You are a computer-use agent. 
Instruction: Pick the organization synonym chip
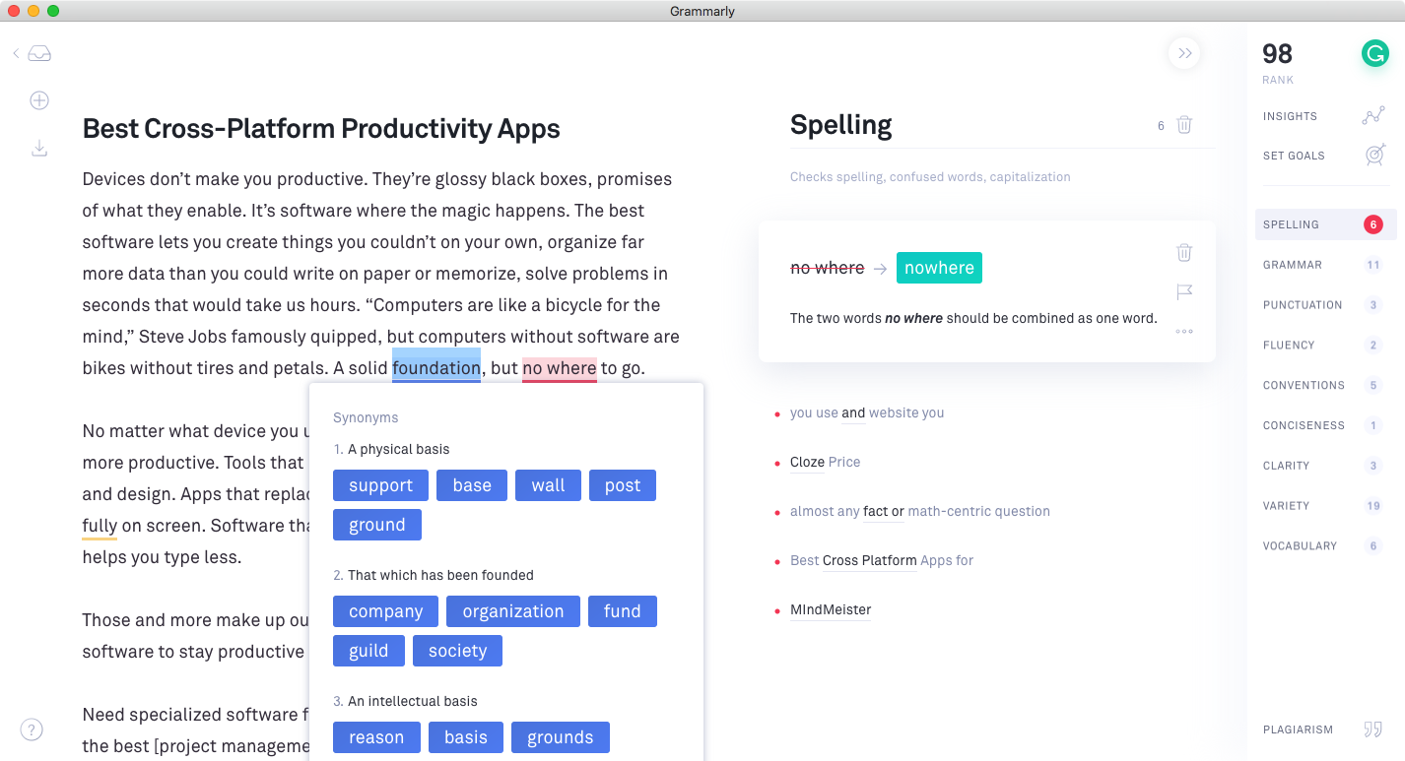513,611
